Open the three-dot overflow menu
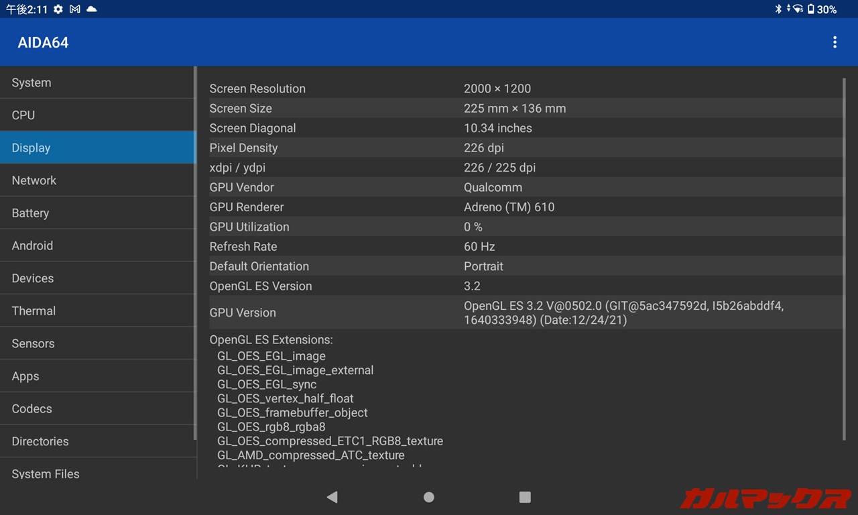Screen dimensions: 858x515 pyautogui.click(x=835, y=42)
